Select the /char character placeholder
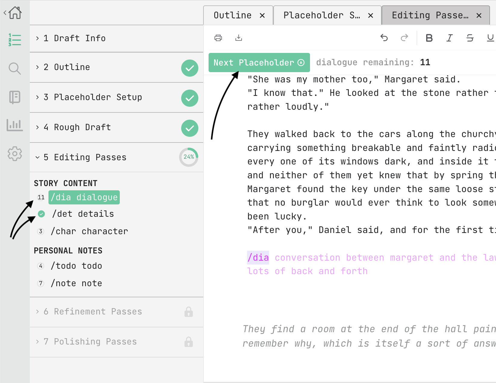Viewport: 496px width, 383px height. 89,231
